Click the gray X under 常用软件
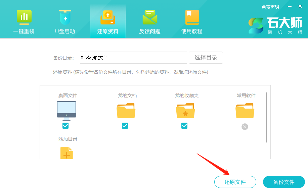Image resolution: width=308 pixels, height=194 pixels. point(245,127)
